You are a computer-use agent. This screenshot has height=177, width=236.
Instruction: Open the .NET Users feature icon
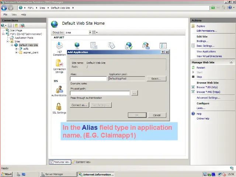[146, 46]
